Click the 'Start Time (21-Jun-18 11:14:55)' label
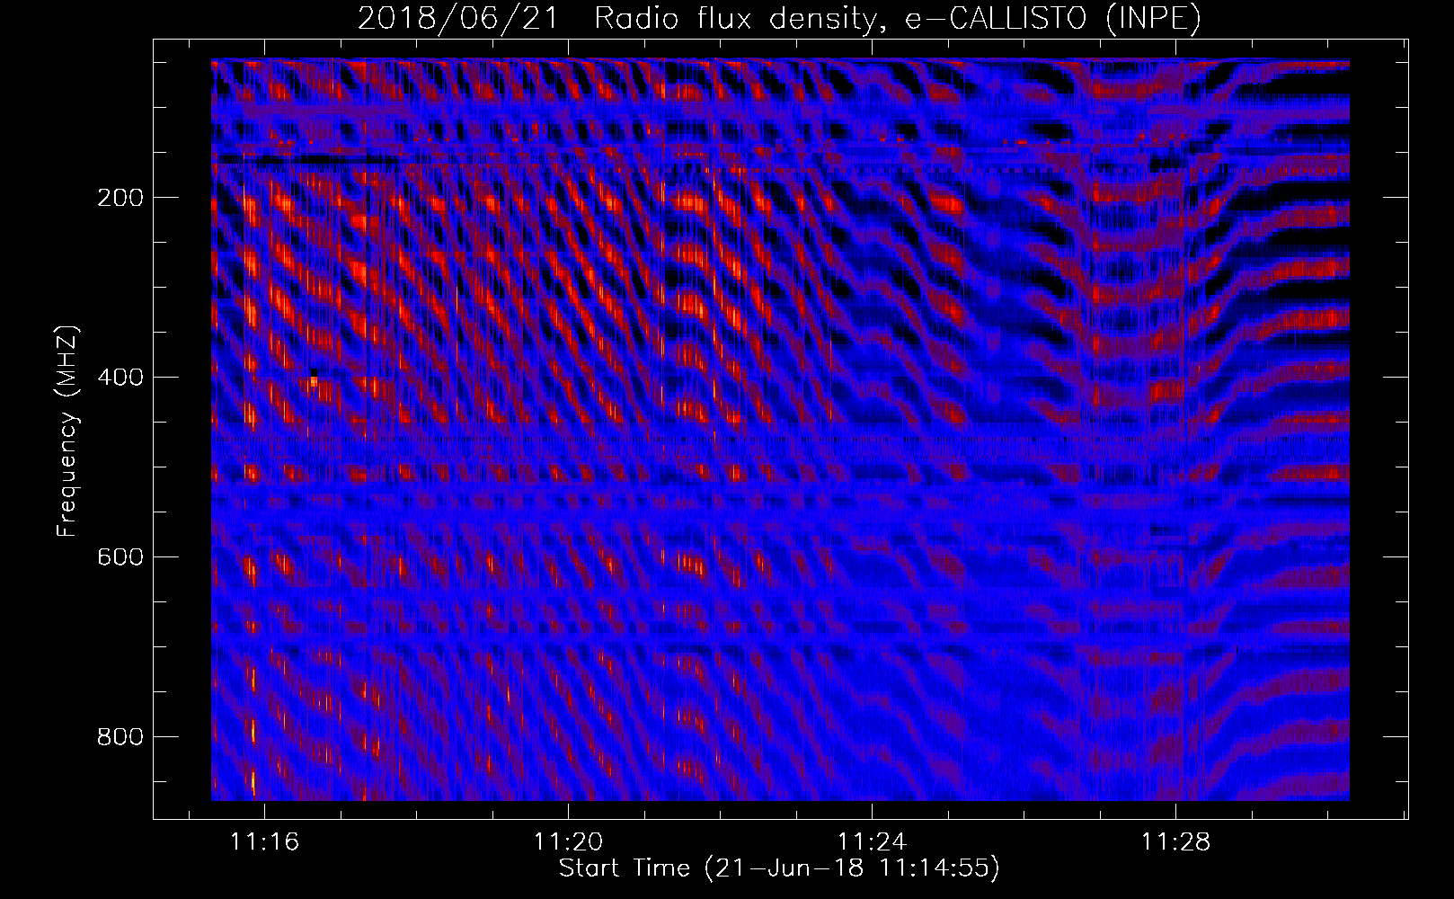Screen dimensions: 1454x899 779,868
